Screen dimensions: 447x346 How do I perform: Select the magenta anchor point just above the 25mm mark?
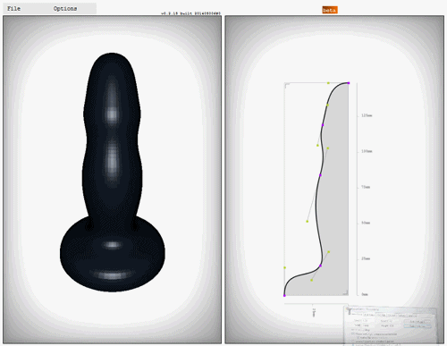pyautogui.click(x=321, y=266)
